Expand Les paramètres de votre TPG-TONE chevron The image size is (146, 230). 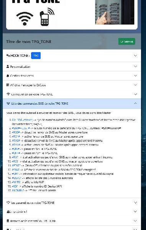coord(136,202)
